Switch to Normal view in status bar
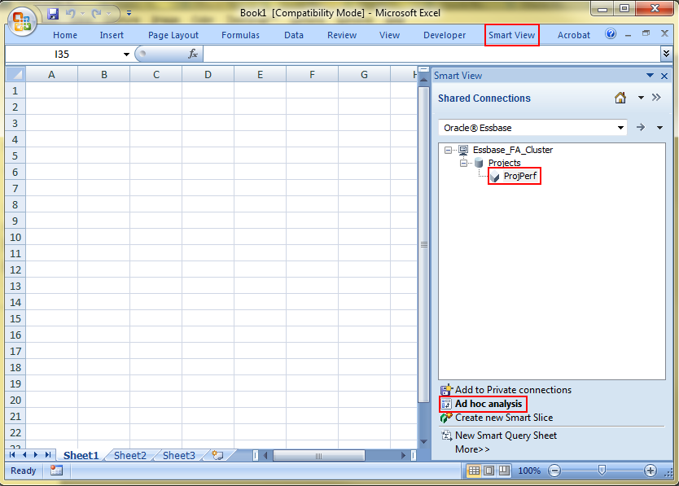The height and width of the screenshot is (486, 679). point(474,471)
